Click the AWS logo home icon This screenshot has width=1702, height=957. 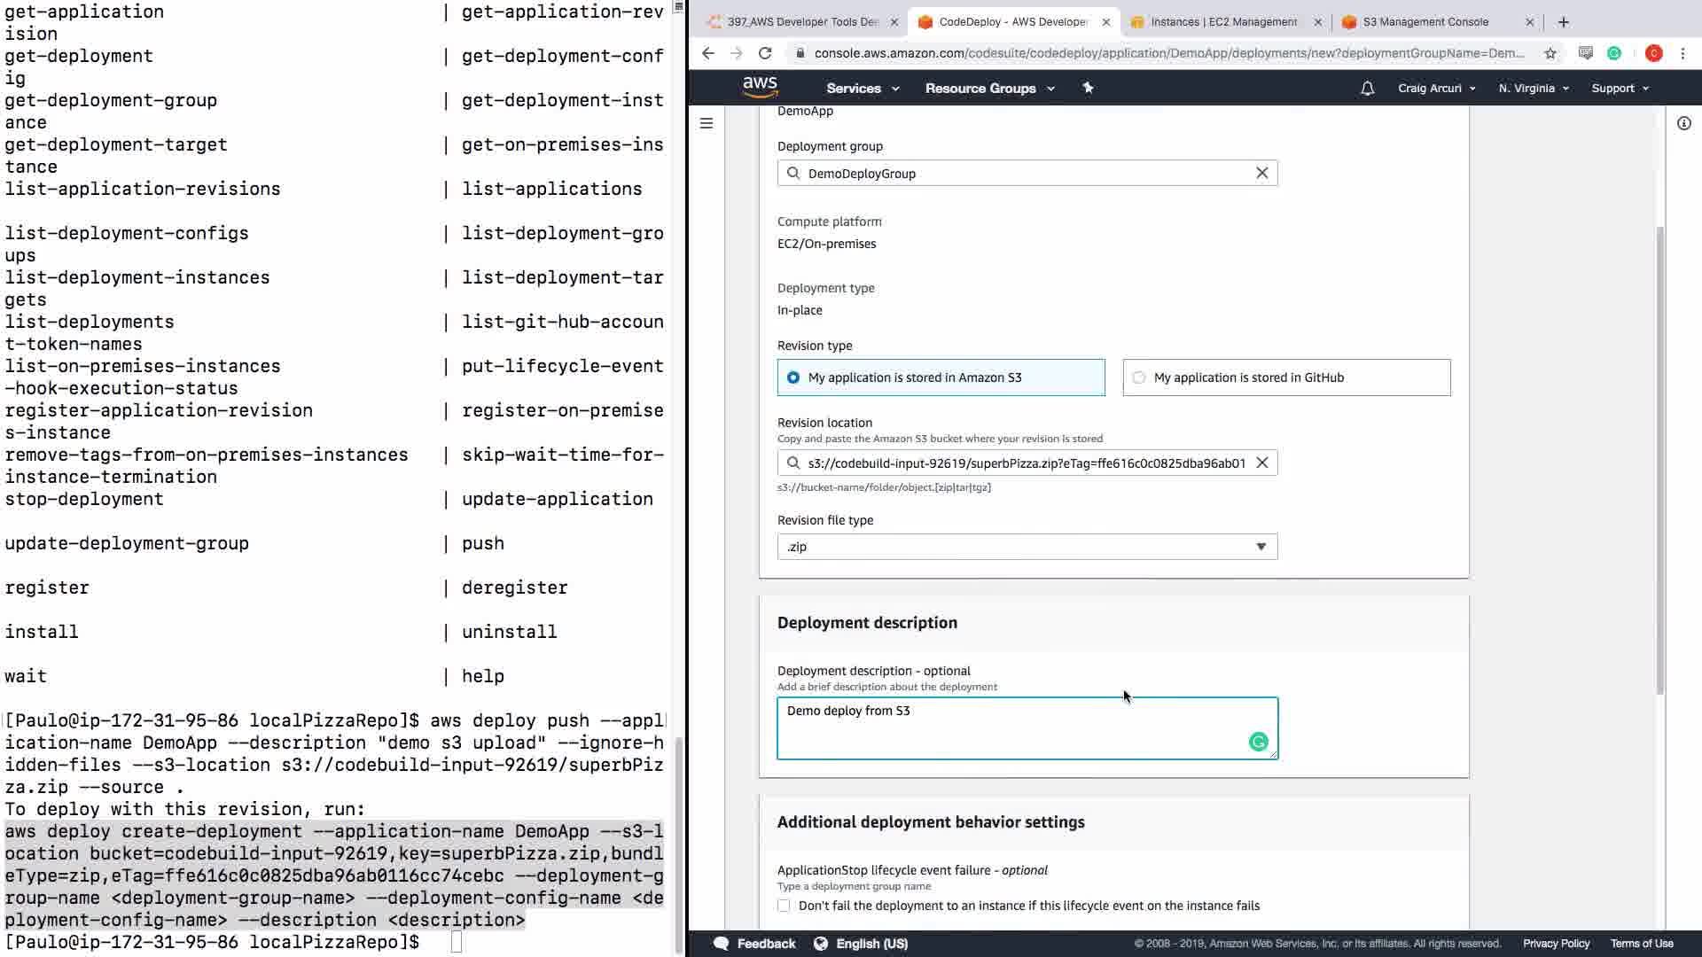[760, 87]
